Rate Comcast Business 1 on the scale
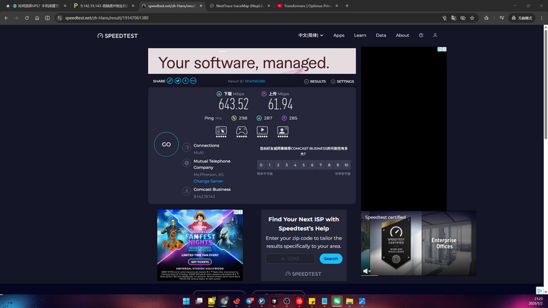 (269, 165)
